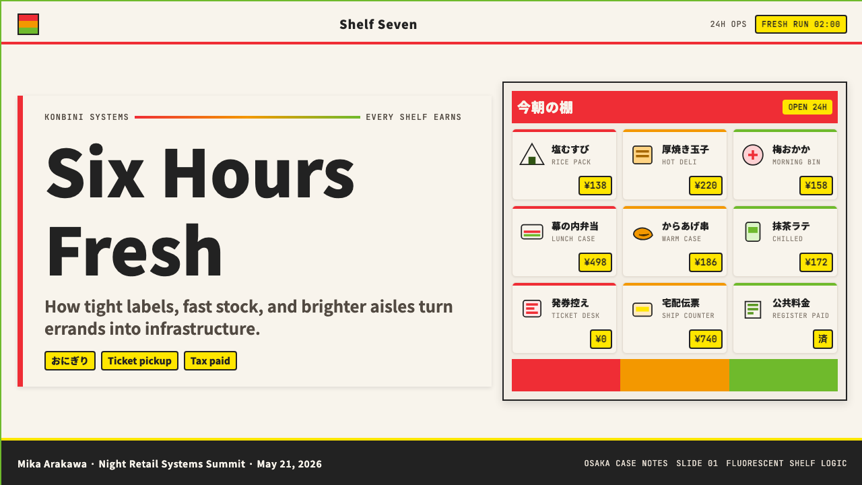The width and height of the screenshot is (862, 485).
Task: Click the MORNING BIN label
Action: click(797, 162)
